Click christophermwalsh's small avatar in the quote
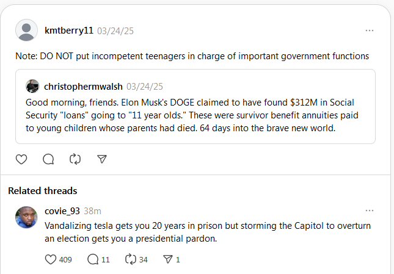The height and width of the screenshot is (274, 394). click(32, 86)
